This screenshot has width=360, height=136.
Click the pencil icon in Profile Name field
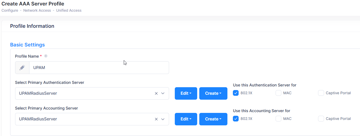tap(22, 67)
